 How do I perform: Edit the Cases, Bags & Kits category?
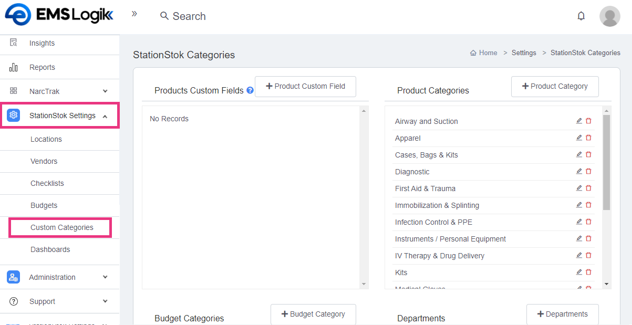click(x=579, y=154)
